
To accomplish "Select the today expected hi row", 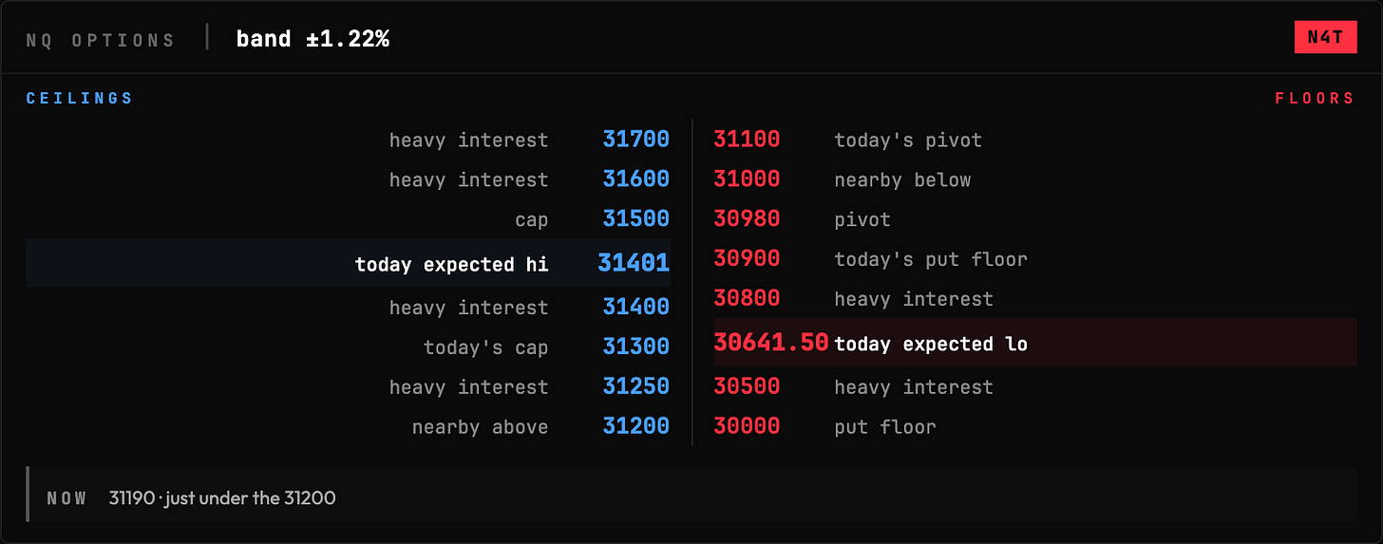I will tap(349, 263).
